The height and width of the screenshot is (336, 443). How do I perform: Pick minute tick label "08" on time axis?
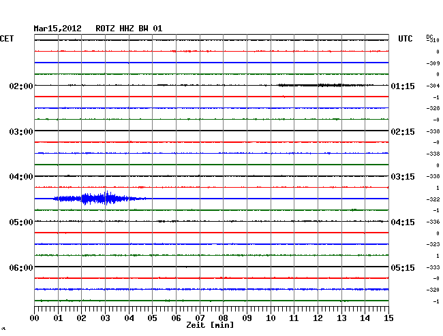tap(223, 318)
